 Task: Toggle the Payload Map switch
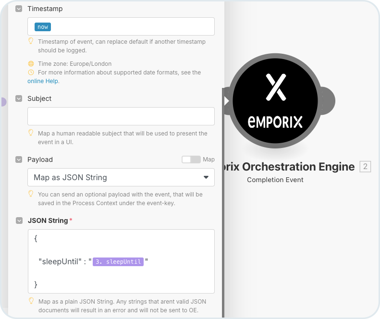click(x=191, y=159)
